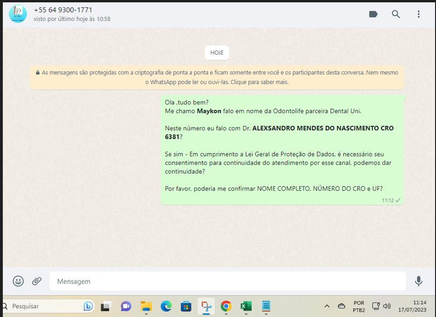Open Task View on the taskbar
The height and width of the screenshot is (317, 436).
[x=106, y=306]
